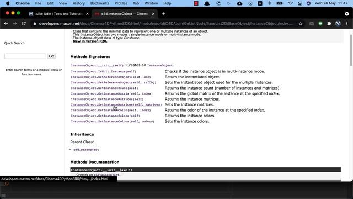Open the GetInstanceCount(self) link
The height and width of the screenshot is (199, 353).
pos(104,88)
